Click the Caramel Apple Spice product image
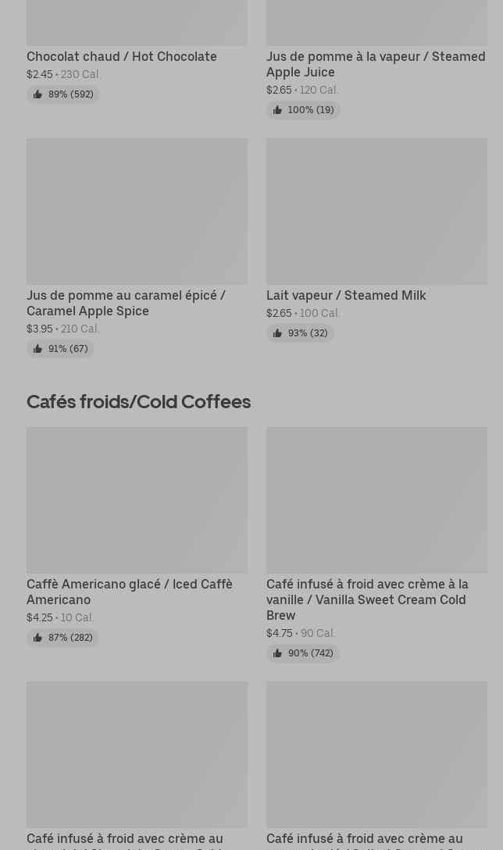Image resolution: width=503 pixels, height=850 pixels. (137, 212)
